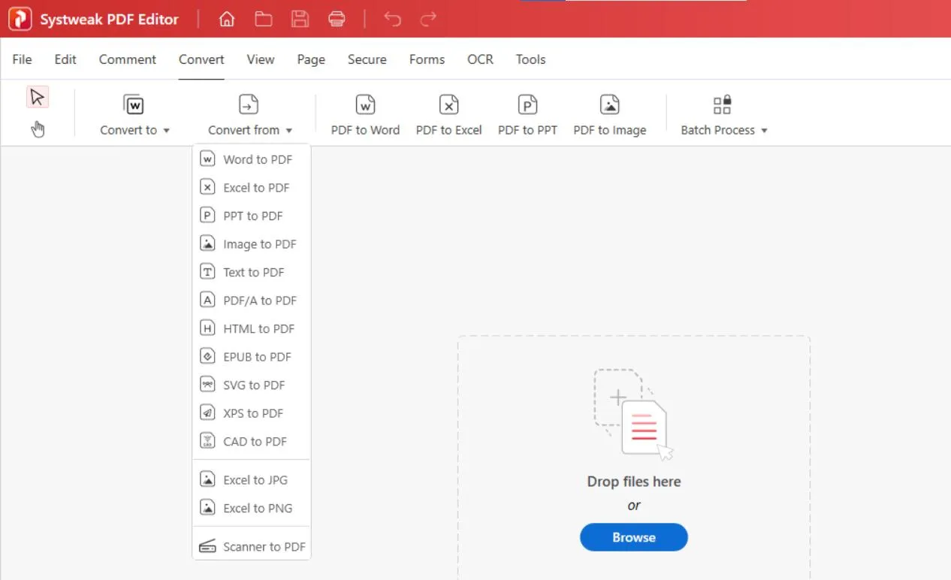Viewport: 951px width, 580px height.
Task: Click the Browse button
Action: (633, 537)
